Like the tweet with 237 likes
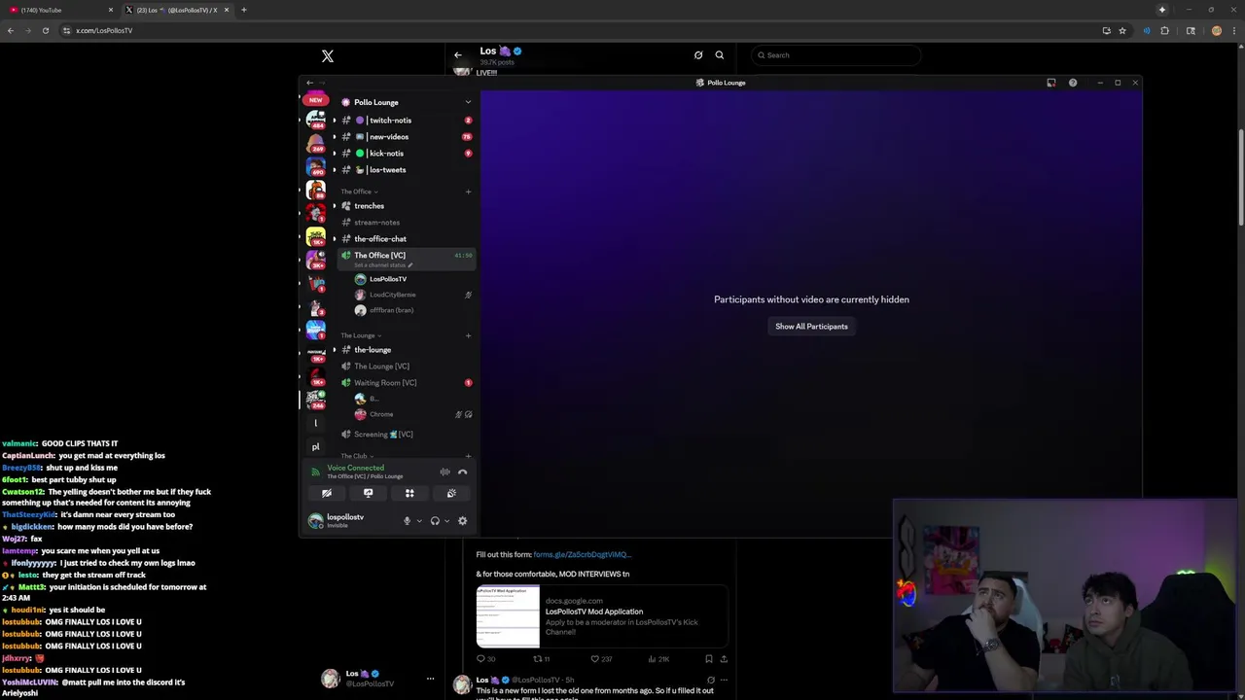The image size is (1245, 700). pos(603,659)
